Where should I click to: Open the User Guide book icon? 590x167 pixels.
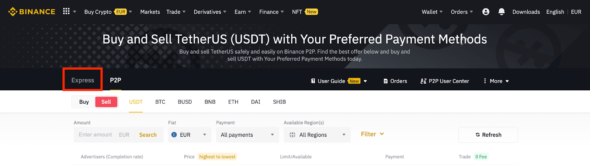point(313,81)
